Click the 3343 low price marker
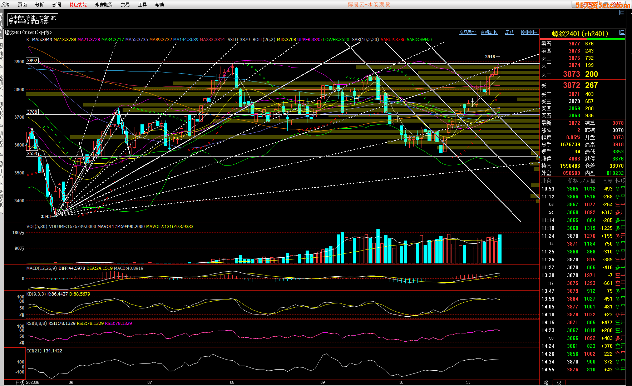This screenshot has width=632, height=386. (46, 217)
